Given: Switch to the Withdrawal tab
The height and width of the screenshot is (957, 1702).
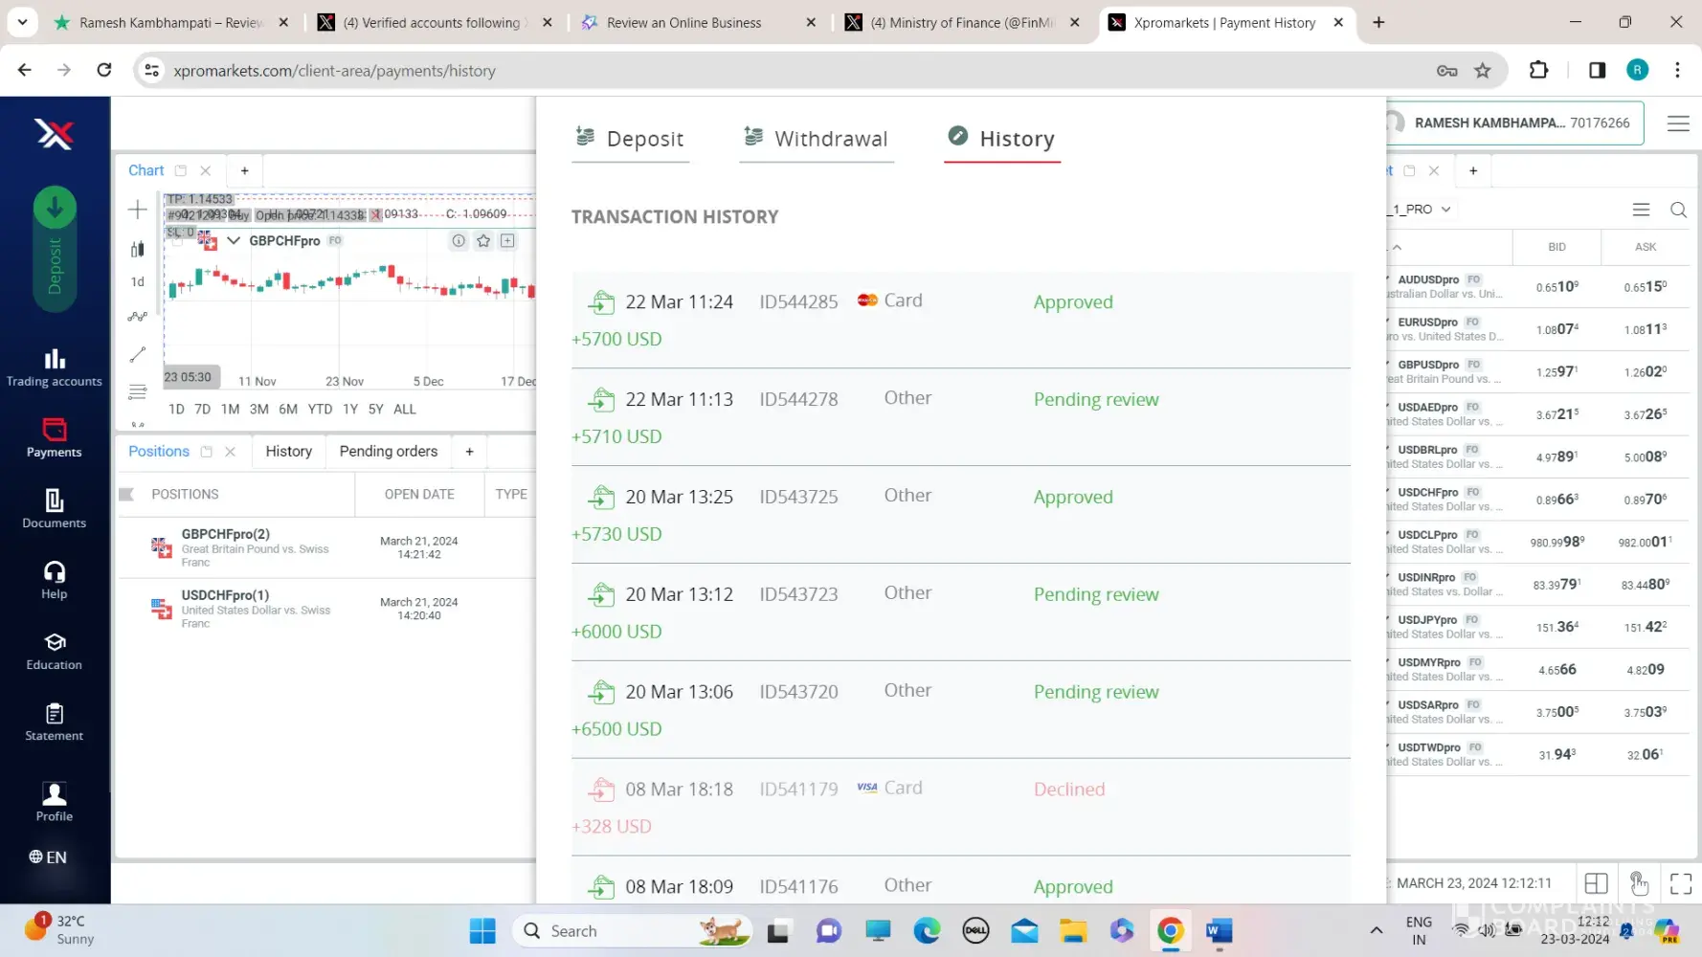Looking at the screenshot, I should 817,139.
